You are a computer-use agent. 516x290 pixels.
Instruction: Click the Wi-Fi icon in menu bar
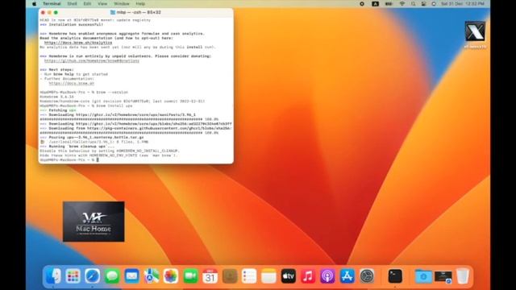point(402,3)
